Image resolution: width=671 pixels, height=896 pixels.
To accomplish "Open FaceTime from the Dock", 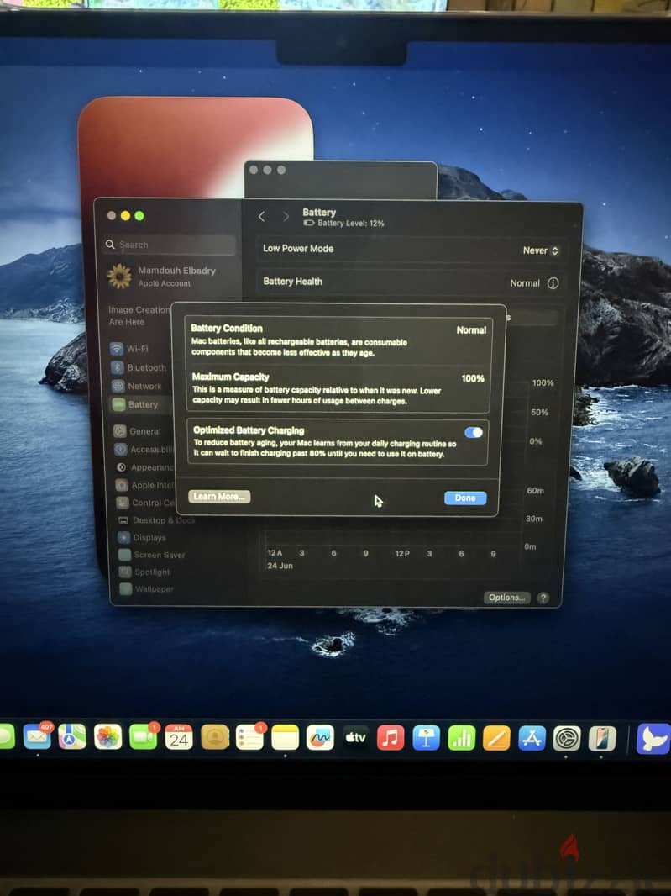I will [x=143, y=737].
